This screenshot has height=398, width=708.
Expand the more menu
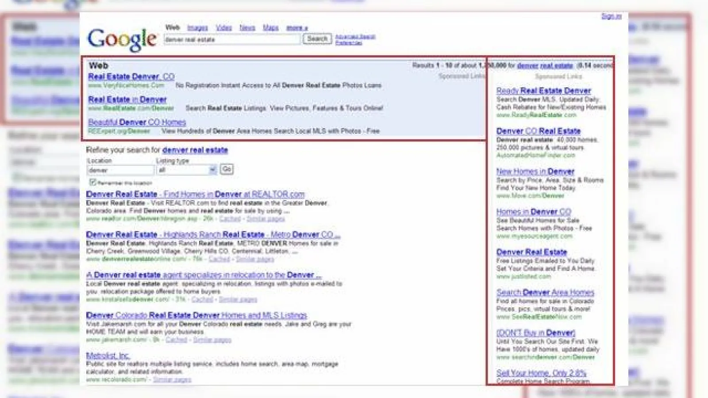[x=296, y=27]
